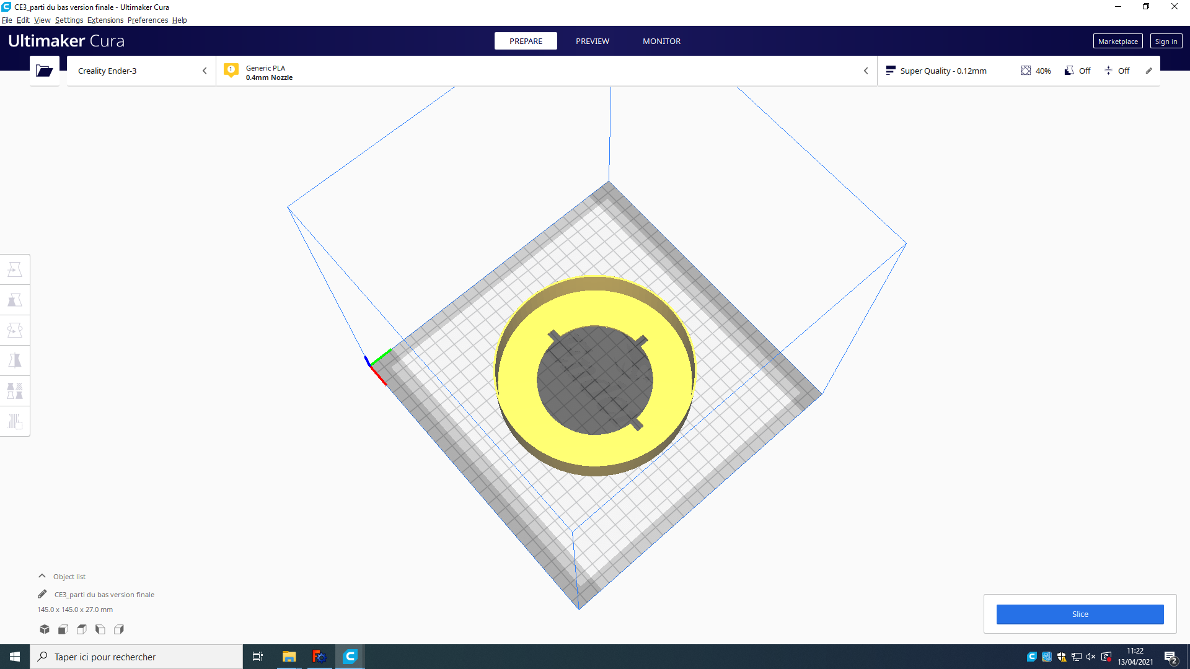
Task: Expand the Generic PLA material panel
Action: 545,71
